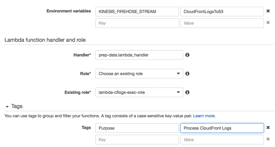Delete the Purpose tag row
The height and width of the screenshot is (147, 275).
[x=268, y=128]
